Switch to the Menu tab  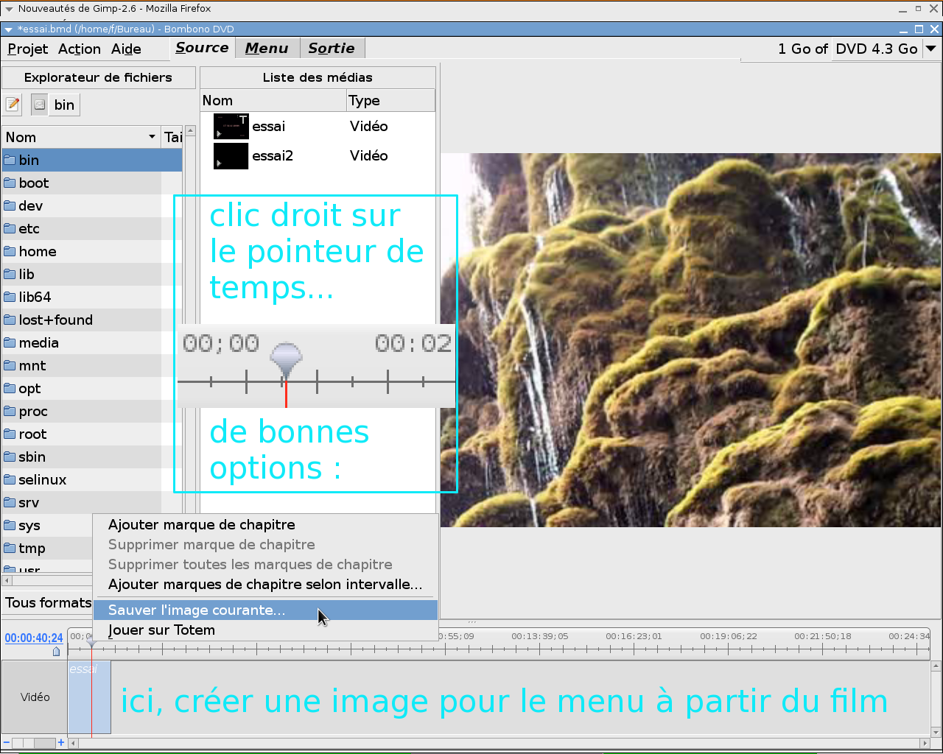click(267, 49)
